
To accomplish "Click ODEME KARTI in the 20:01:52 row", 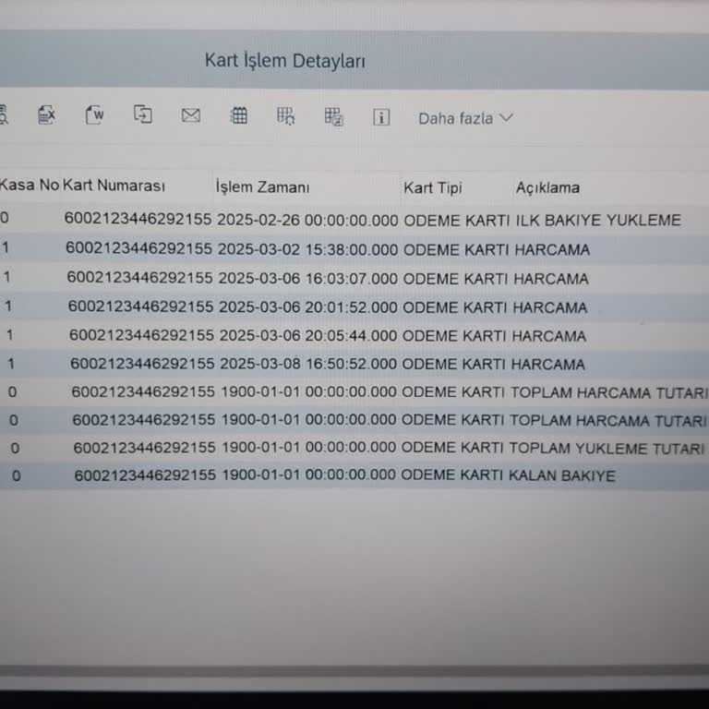I will (x=455, y=308).
